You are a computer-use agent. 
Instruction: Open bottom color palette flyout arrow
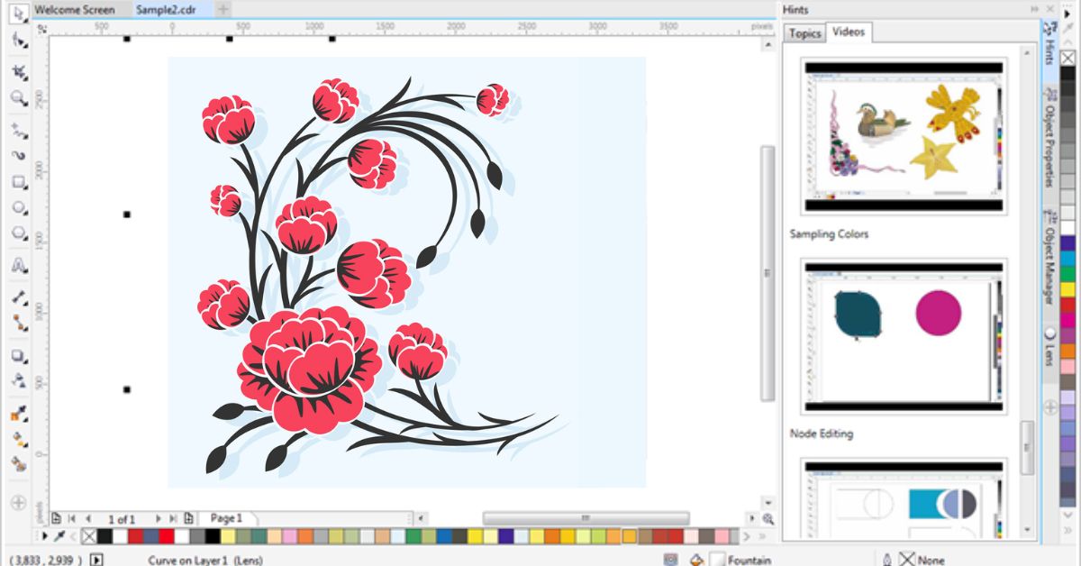click(x=45, y=536)
